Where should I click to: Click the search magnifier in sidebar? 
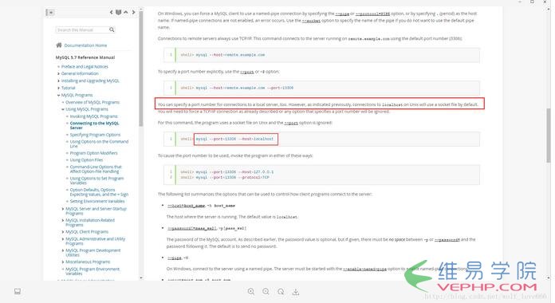coord(112,30)
